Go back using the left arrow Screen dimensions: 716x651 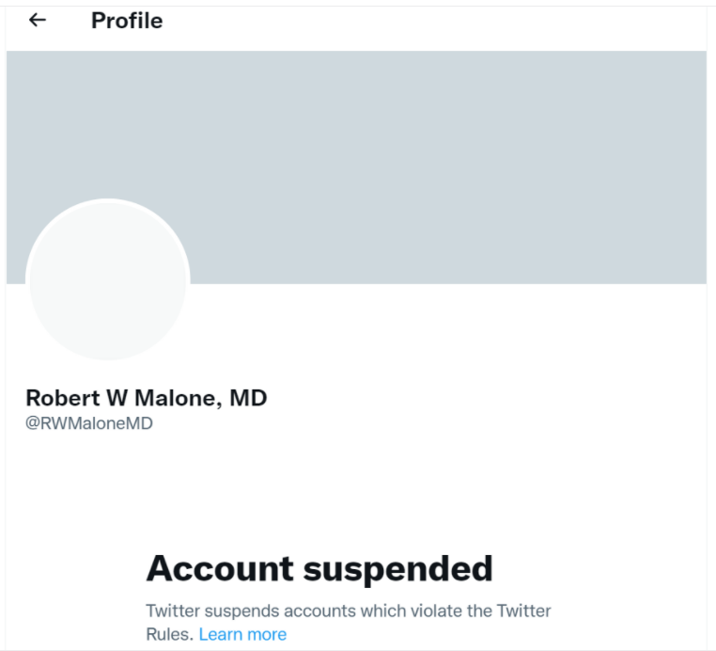[x=38, y=20]
